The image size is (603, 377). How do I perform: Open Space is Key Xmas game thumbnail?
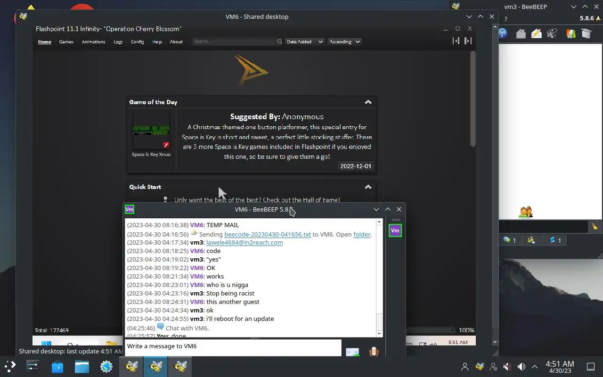151,131
